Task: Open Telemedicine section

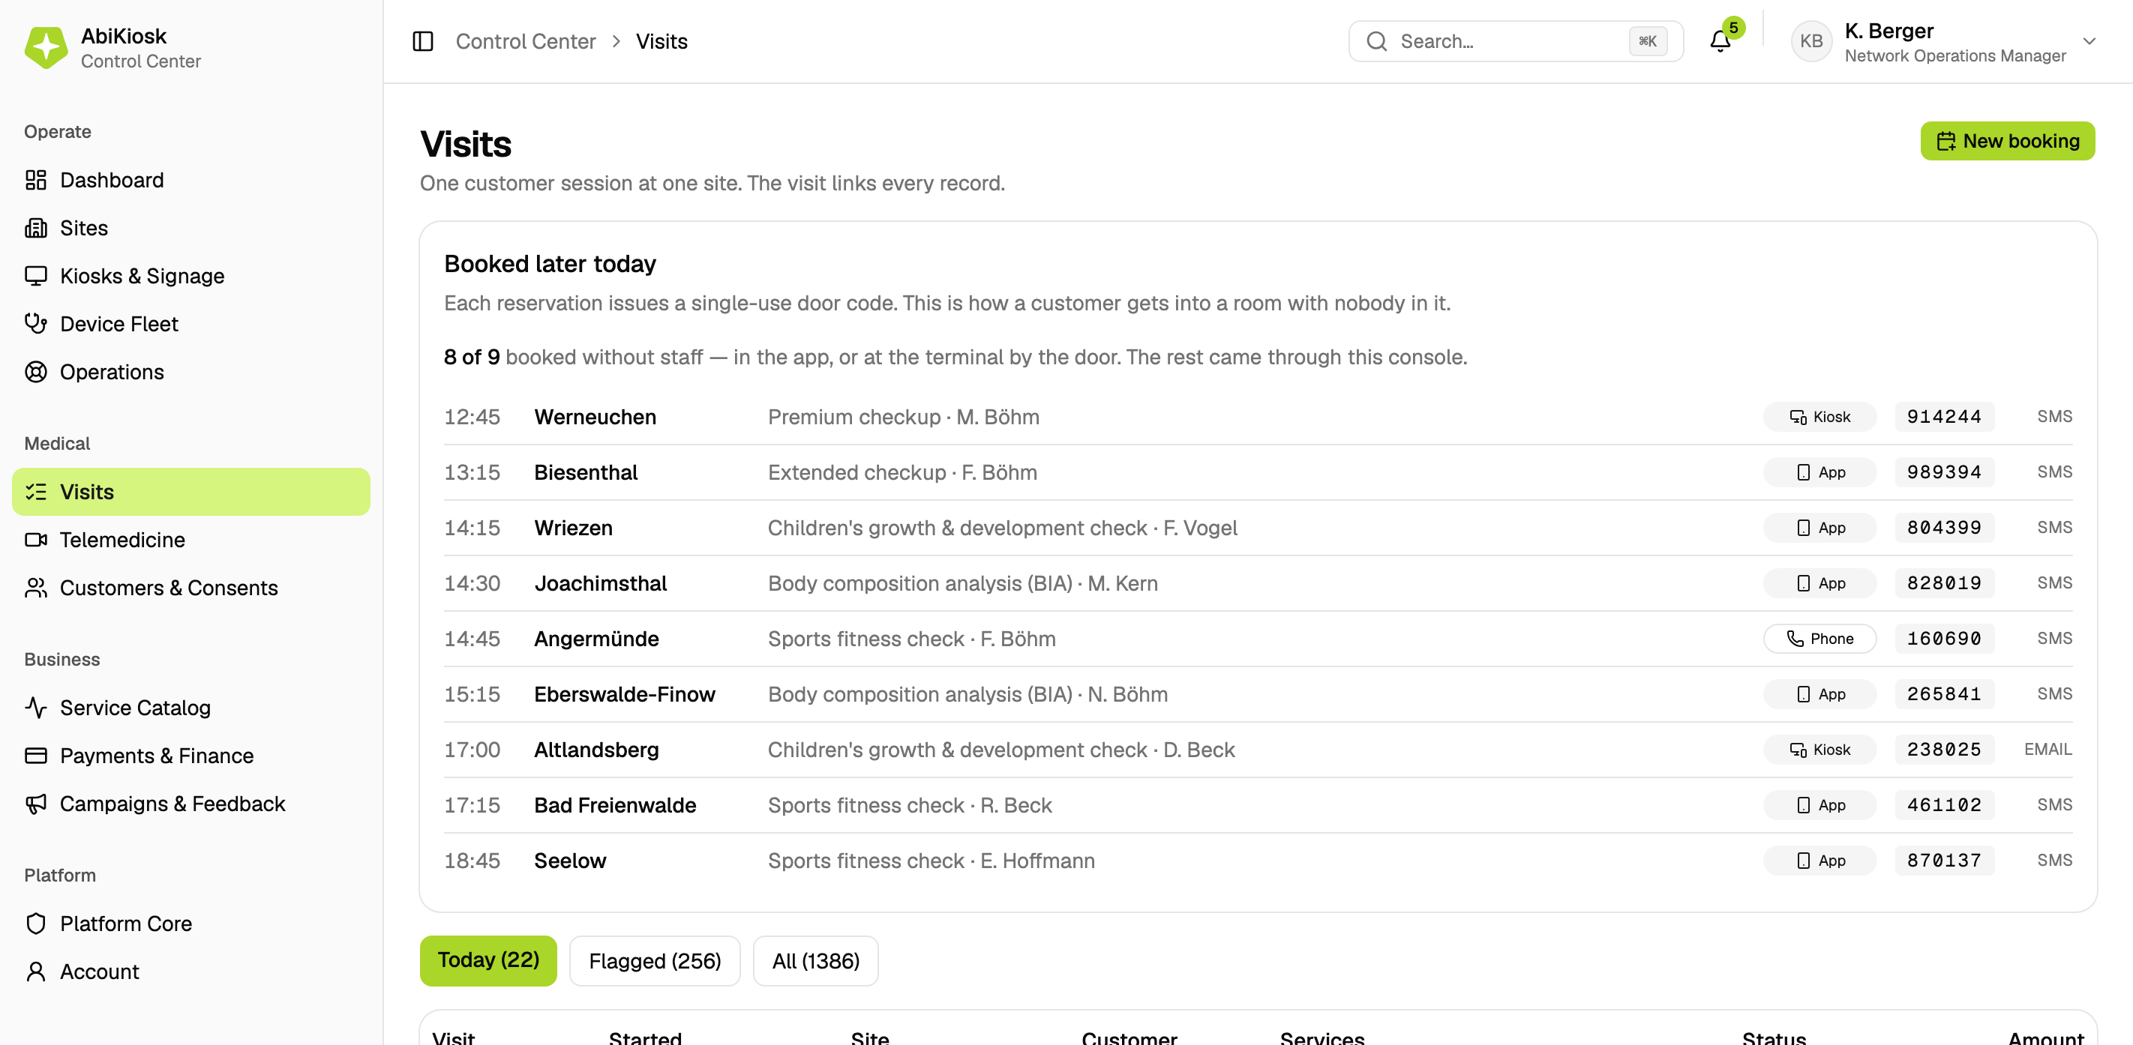Action: pos(190,540)
